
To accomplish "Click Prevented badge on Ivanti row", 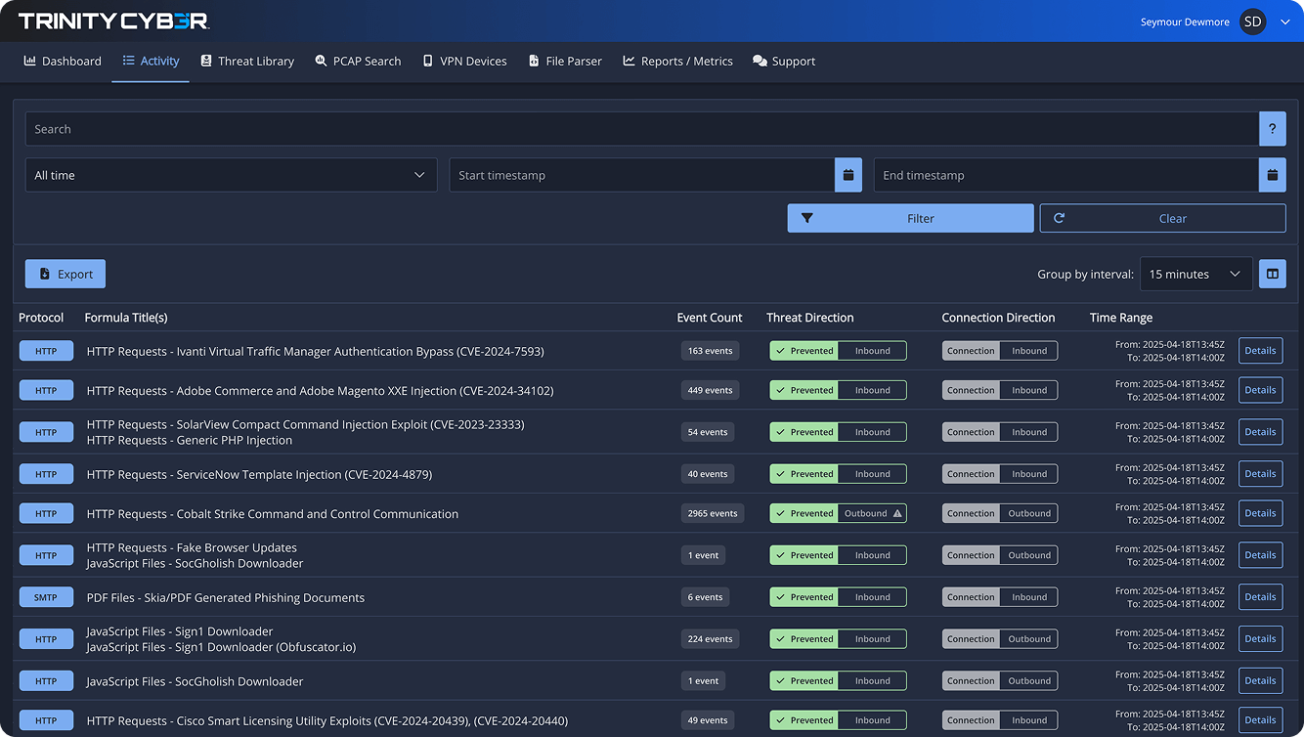I will (x=804, y=351).
